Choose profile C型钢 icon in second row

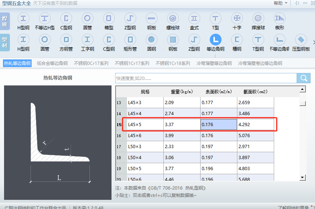point(109,40)
